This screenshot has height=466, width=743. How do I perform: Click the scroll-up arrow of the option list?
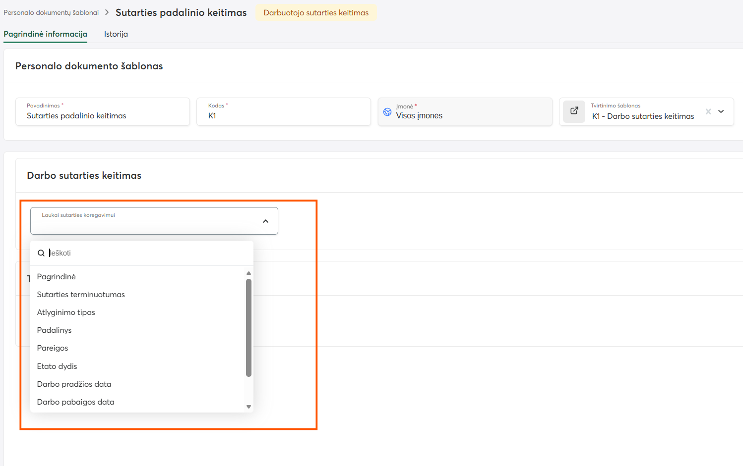coord(248,273)
